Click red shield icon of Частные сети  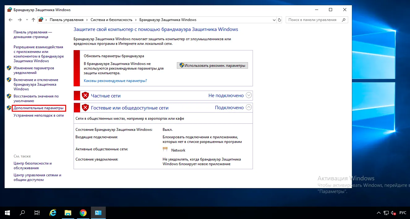(85, 96)
